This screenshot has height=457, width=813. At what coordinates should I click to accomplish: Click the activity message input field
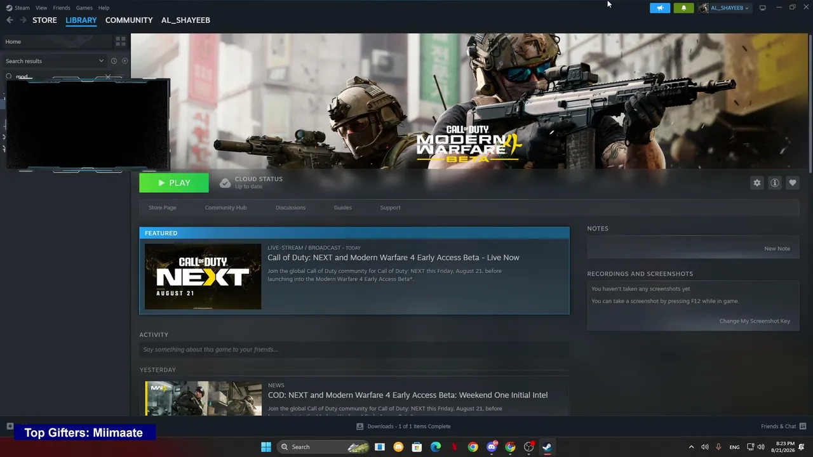coord(354,350)
